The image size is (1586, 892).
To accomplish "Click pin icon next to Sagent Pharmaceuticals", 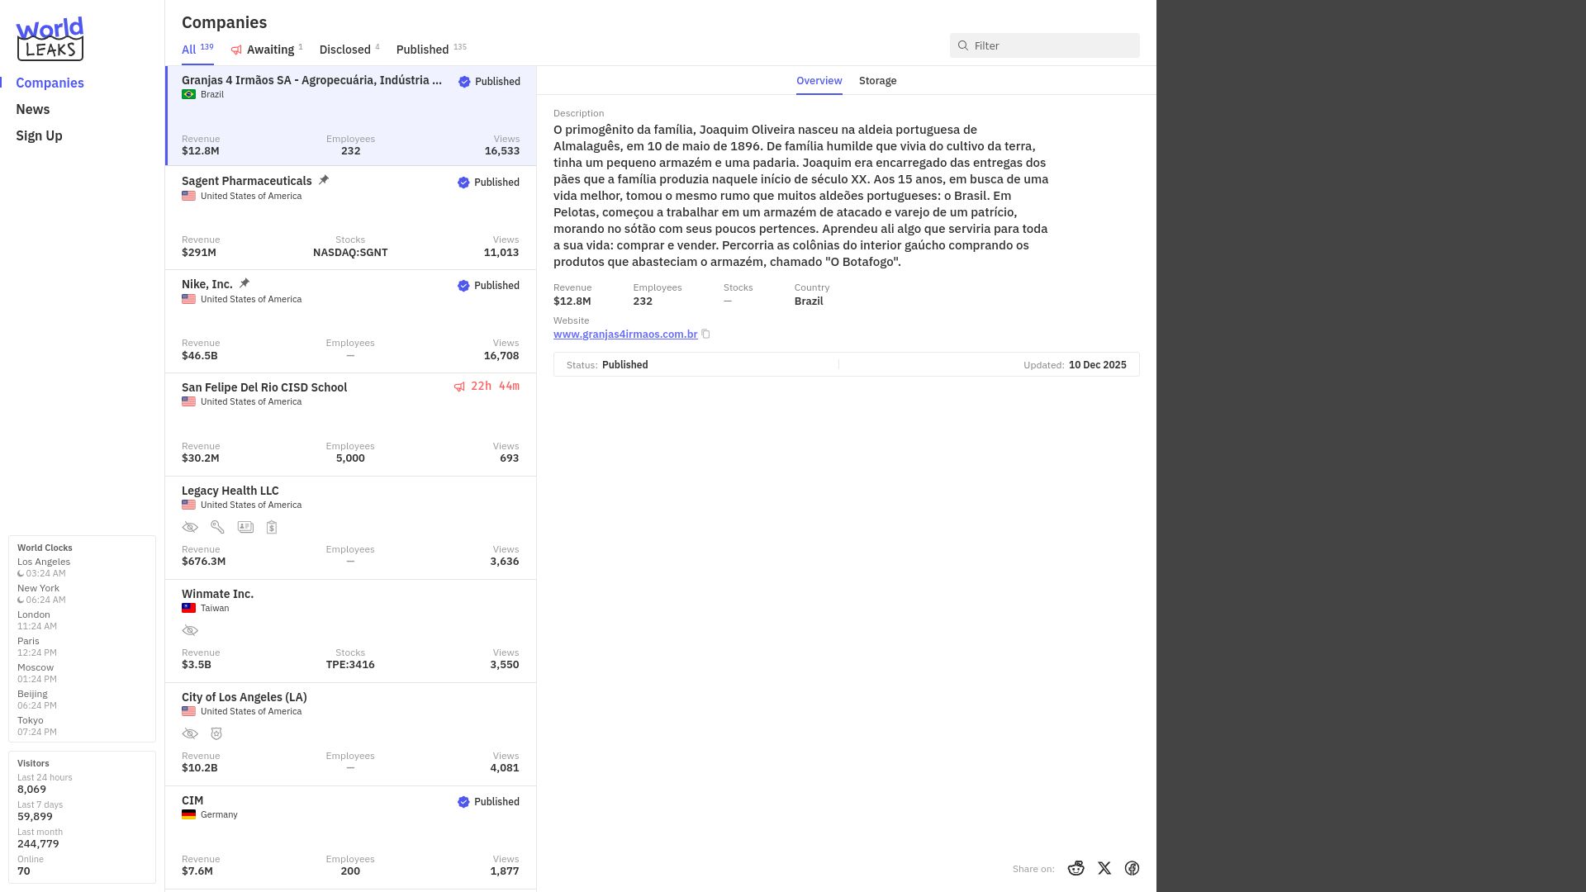I will click(324, 180).
